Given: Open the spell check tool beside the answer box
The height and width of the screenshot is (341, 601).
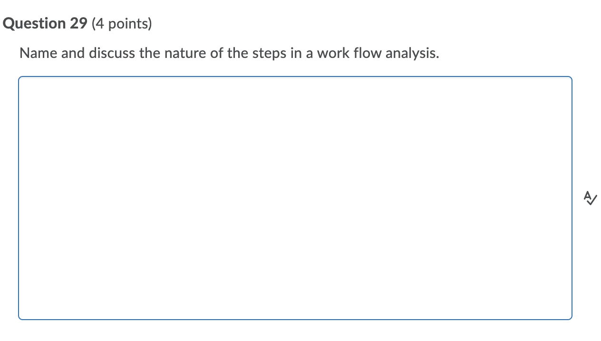Looking at the screenshot, I should (590, 199).
